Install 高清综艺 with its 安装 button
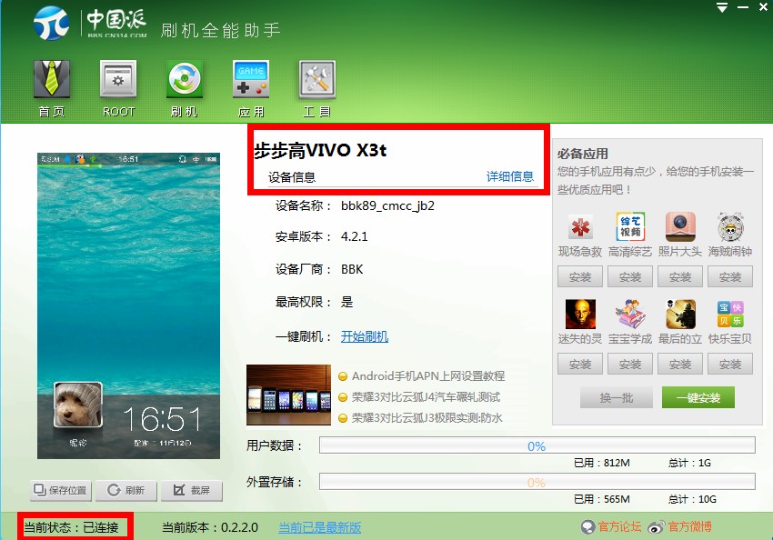Image resolution: width=773 pixels, height=540 pixels. [630, 277]
